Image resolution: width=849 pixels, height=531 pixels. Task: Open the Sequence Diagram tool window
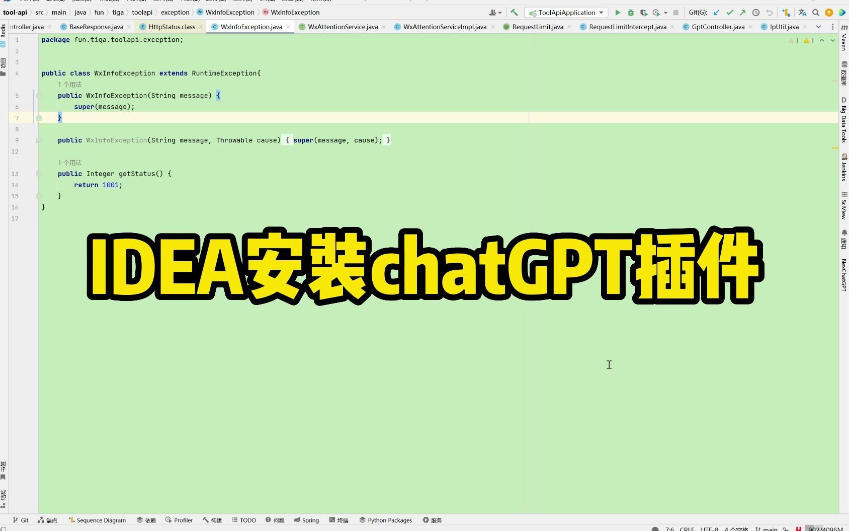(x=98, y=520)
